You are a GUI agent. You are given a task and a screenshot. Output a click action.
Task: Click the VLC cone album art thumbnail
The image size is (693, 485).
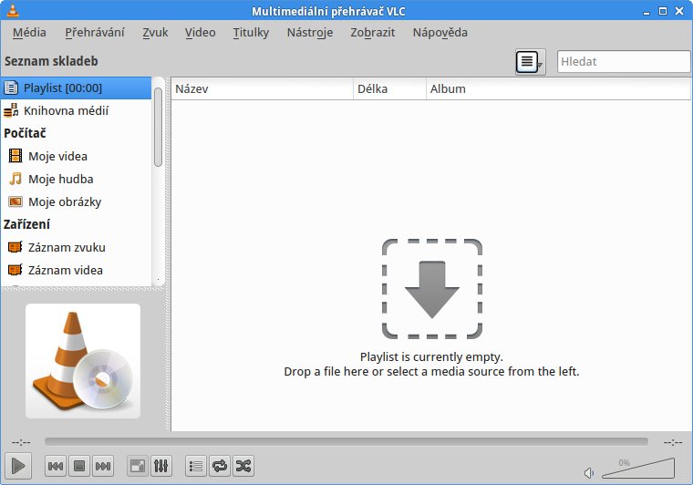click(83, 361)
